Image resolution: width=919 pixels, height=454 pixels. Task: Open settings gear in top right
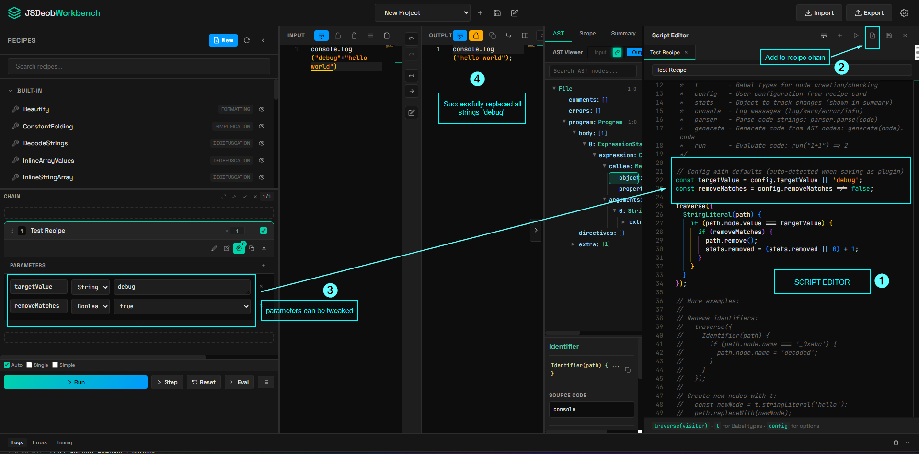pos(904,13)
